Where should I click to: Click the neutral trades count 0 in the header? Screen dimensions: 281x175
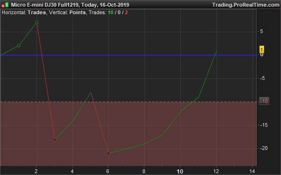click(119, 12)
